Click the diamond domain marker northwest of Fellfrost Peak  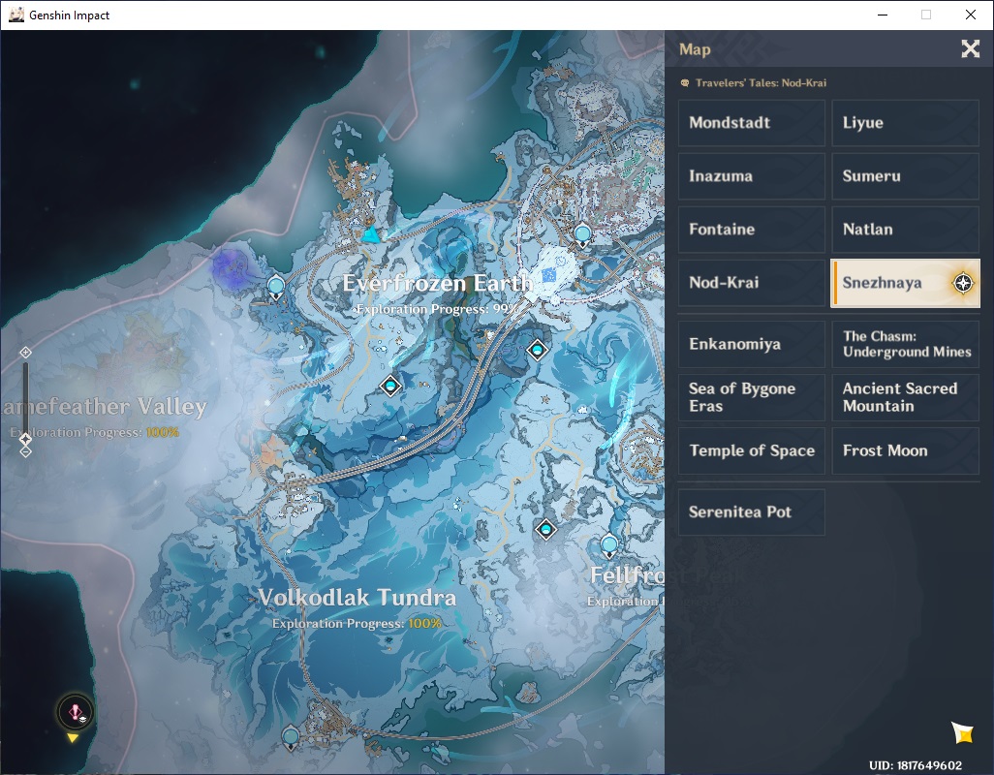[x=545, y=529]
